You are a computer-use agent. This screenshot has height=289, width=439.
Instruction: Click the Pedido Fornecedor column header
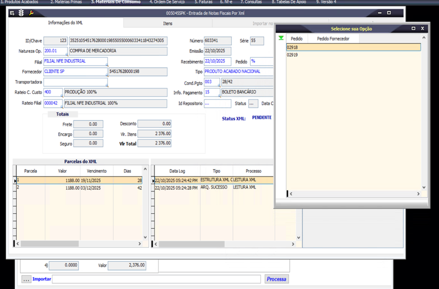(333, 39)
